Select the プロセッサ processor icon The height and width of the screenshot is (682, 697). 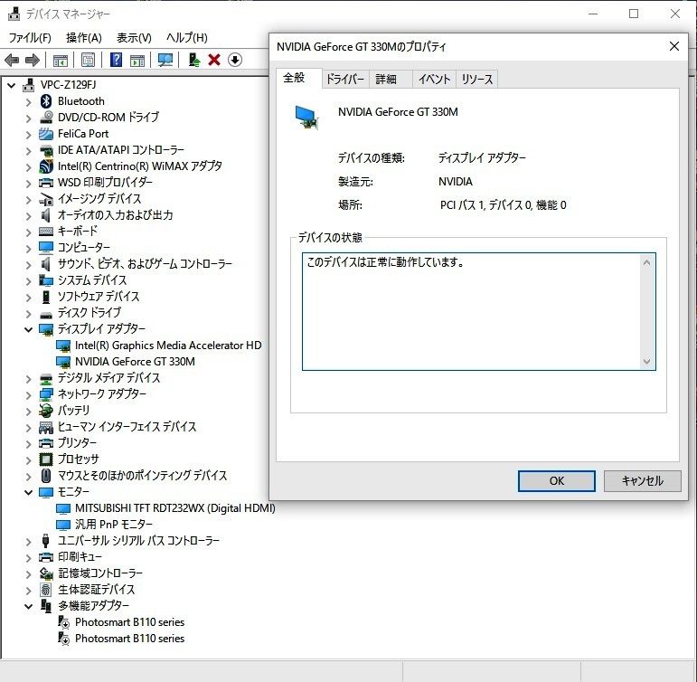46,459
